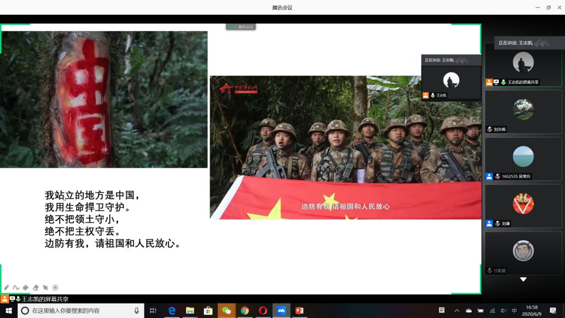Viewport: 565px width, 318px height.
Task: Select participant 吴常兵 video tile
Action: [x=523, y=159]
